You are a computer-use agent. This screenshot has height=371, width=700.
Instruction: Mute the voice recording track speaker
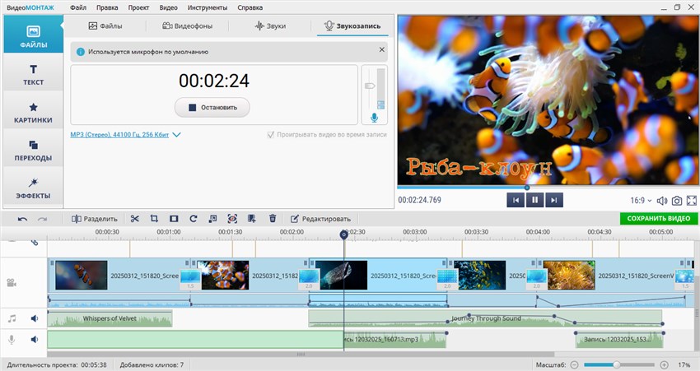(35, 340)
